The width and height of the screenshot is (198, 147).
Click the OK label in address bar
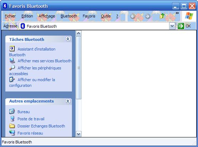click(x=188, y=26)
